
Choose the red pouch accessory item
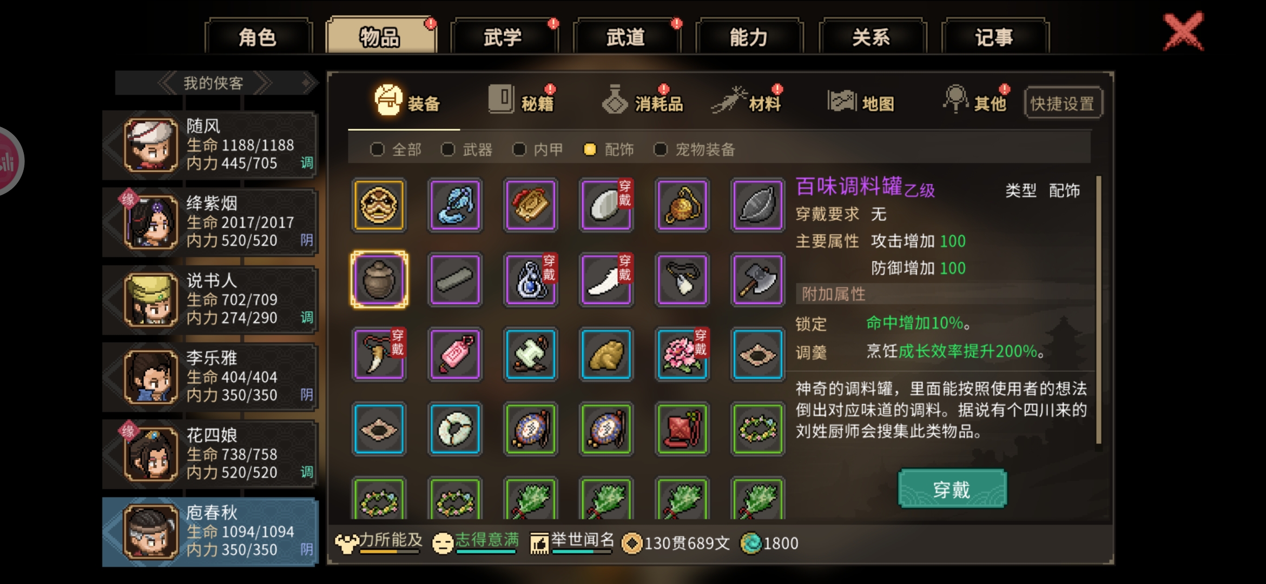pyautogui.click(x=682, y=429)
